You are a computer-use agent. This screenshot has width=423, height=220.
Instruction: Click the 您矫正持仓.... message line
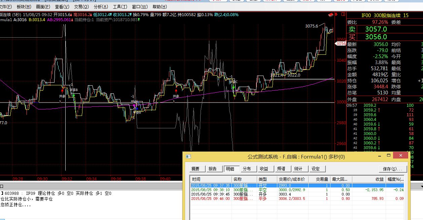pos(16,204)
